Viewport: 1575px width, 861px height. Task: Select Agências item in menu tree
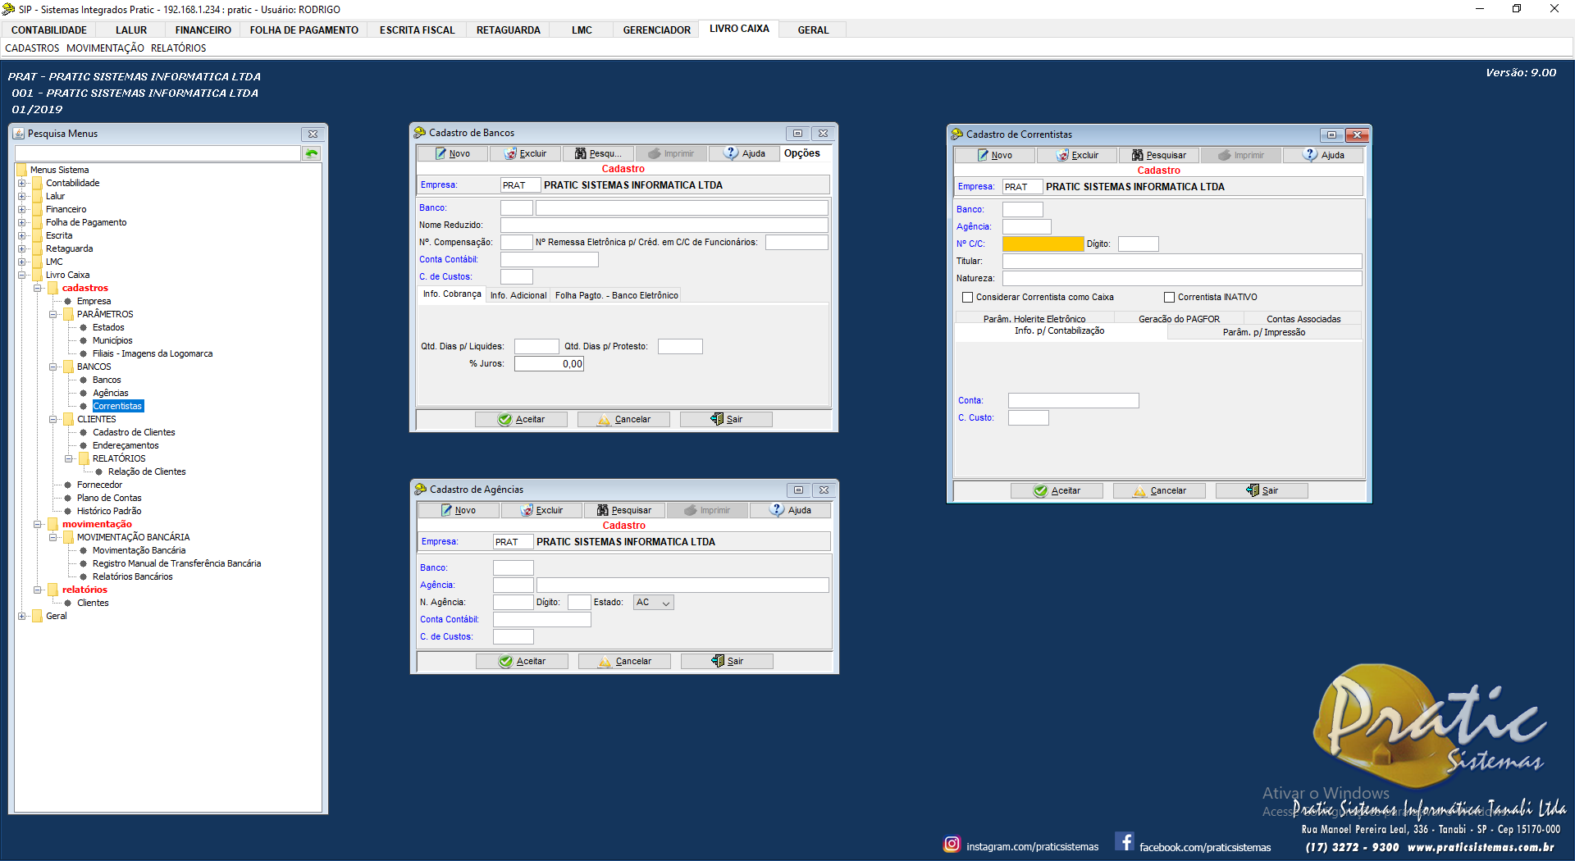click(110, 394)
